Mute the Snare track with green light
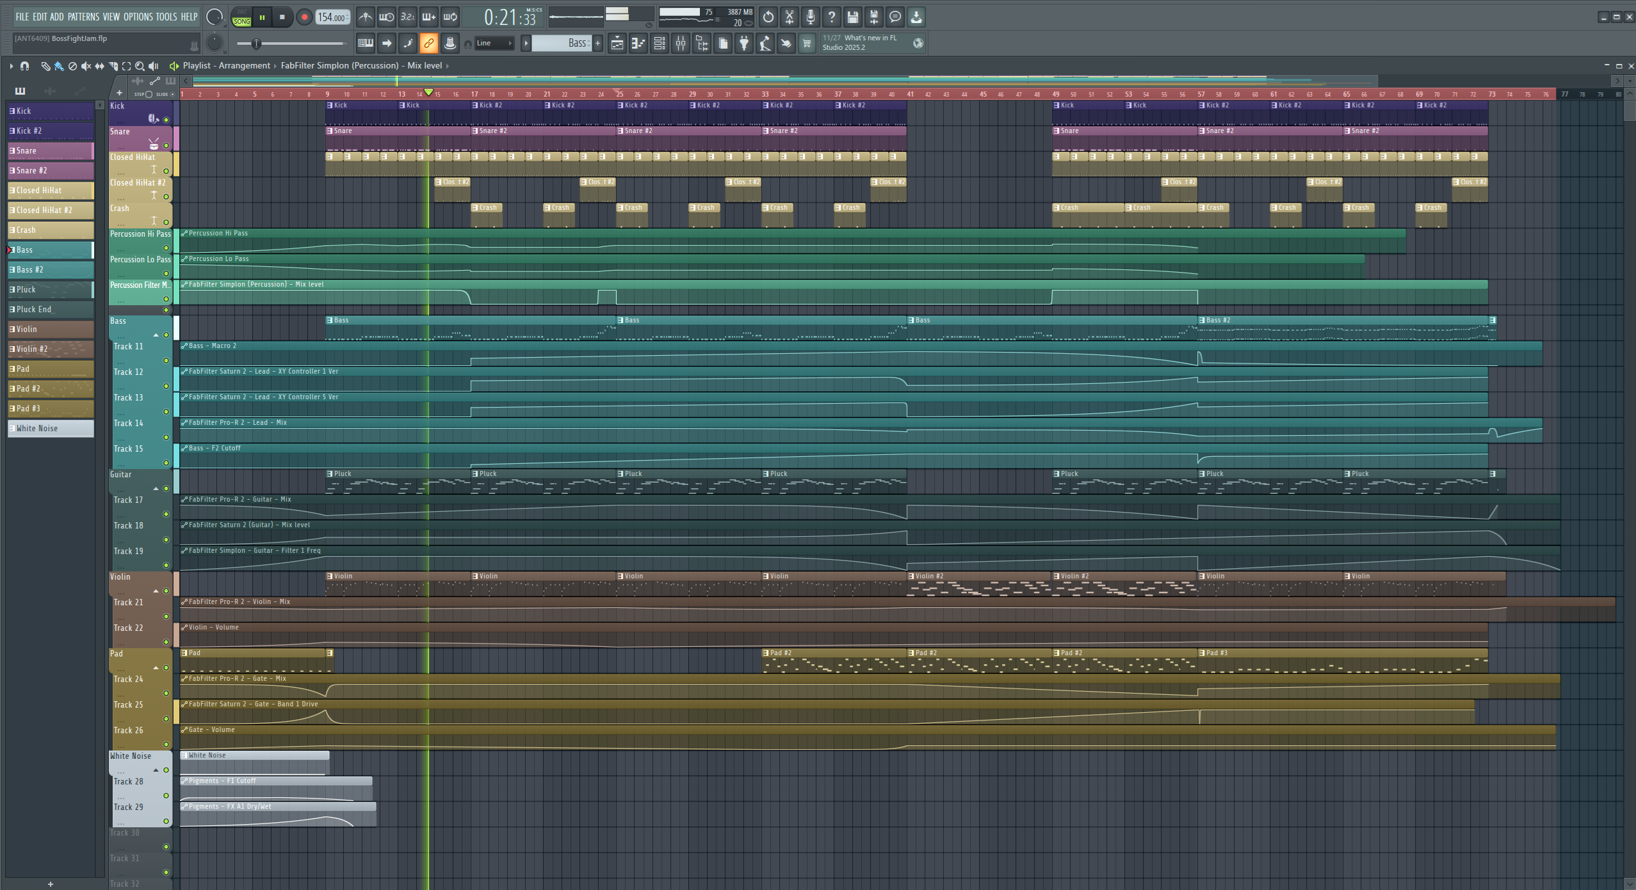The image size is (1636, 890). click(x=166, y=145)
